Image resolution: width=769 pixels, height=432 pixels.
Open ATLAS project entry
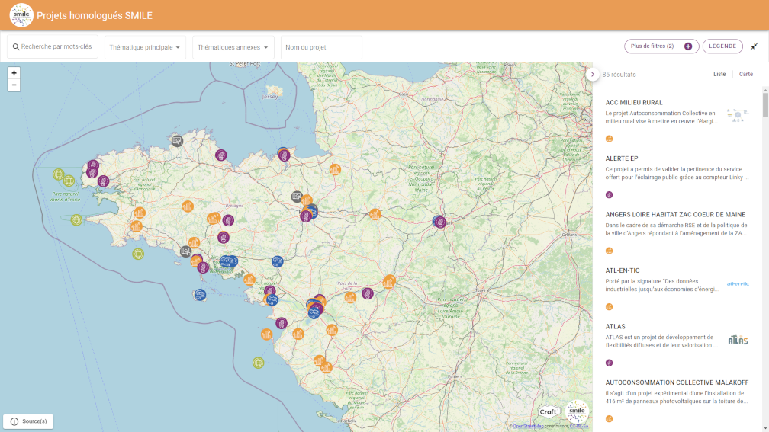click(615, 326)
